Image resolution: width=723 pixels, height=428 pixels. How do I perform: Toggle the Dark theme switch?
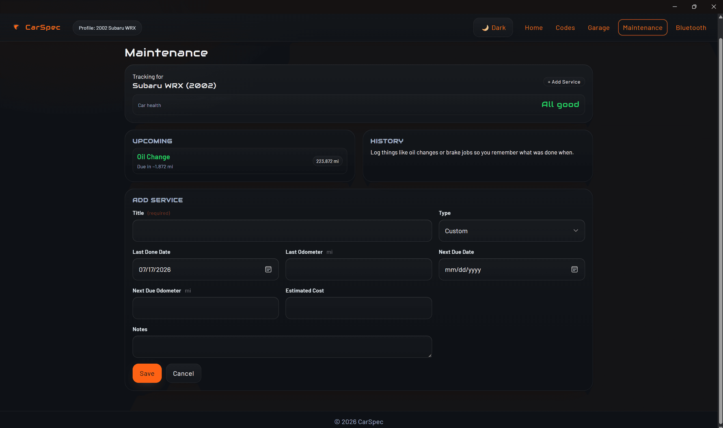[493, 28]
